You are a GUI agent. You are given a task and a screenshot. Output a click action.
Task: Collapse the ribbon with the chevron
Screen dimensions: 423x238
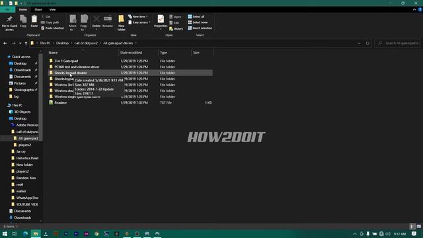tap(414, 9)
